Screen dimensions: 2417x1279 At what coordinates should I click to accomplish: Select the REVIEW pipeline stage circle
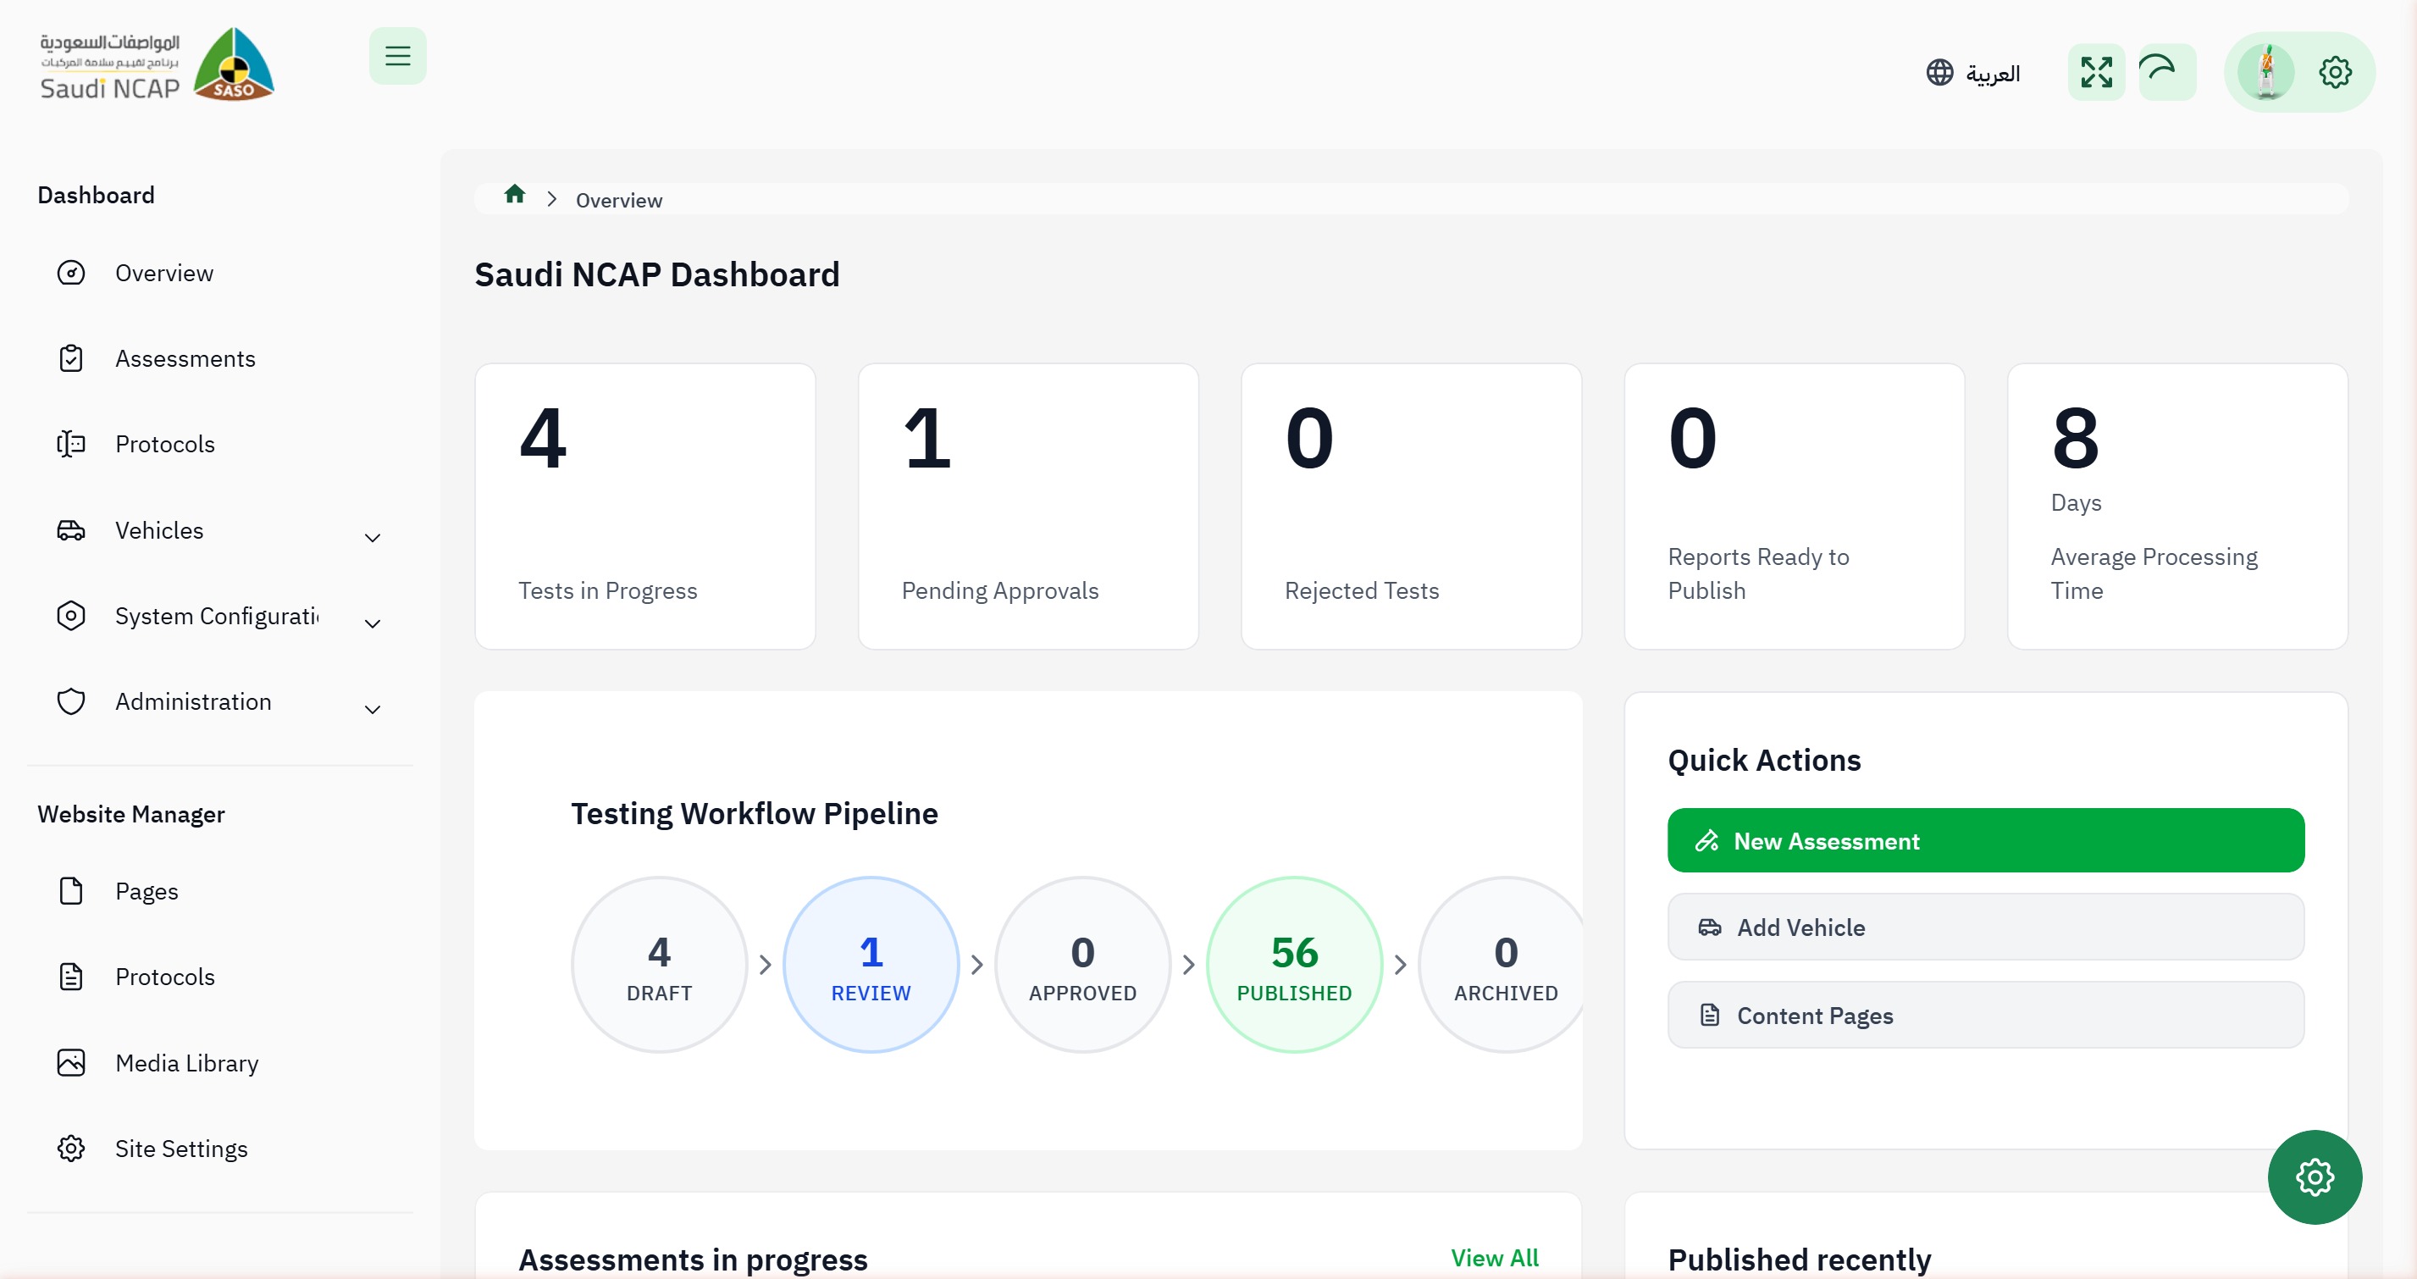(871, 965)
